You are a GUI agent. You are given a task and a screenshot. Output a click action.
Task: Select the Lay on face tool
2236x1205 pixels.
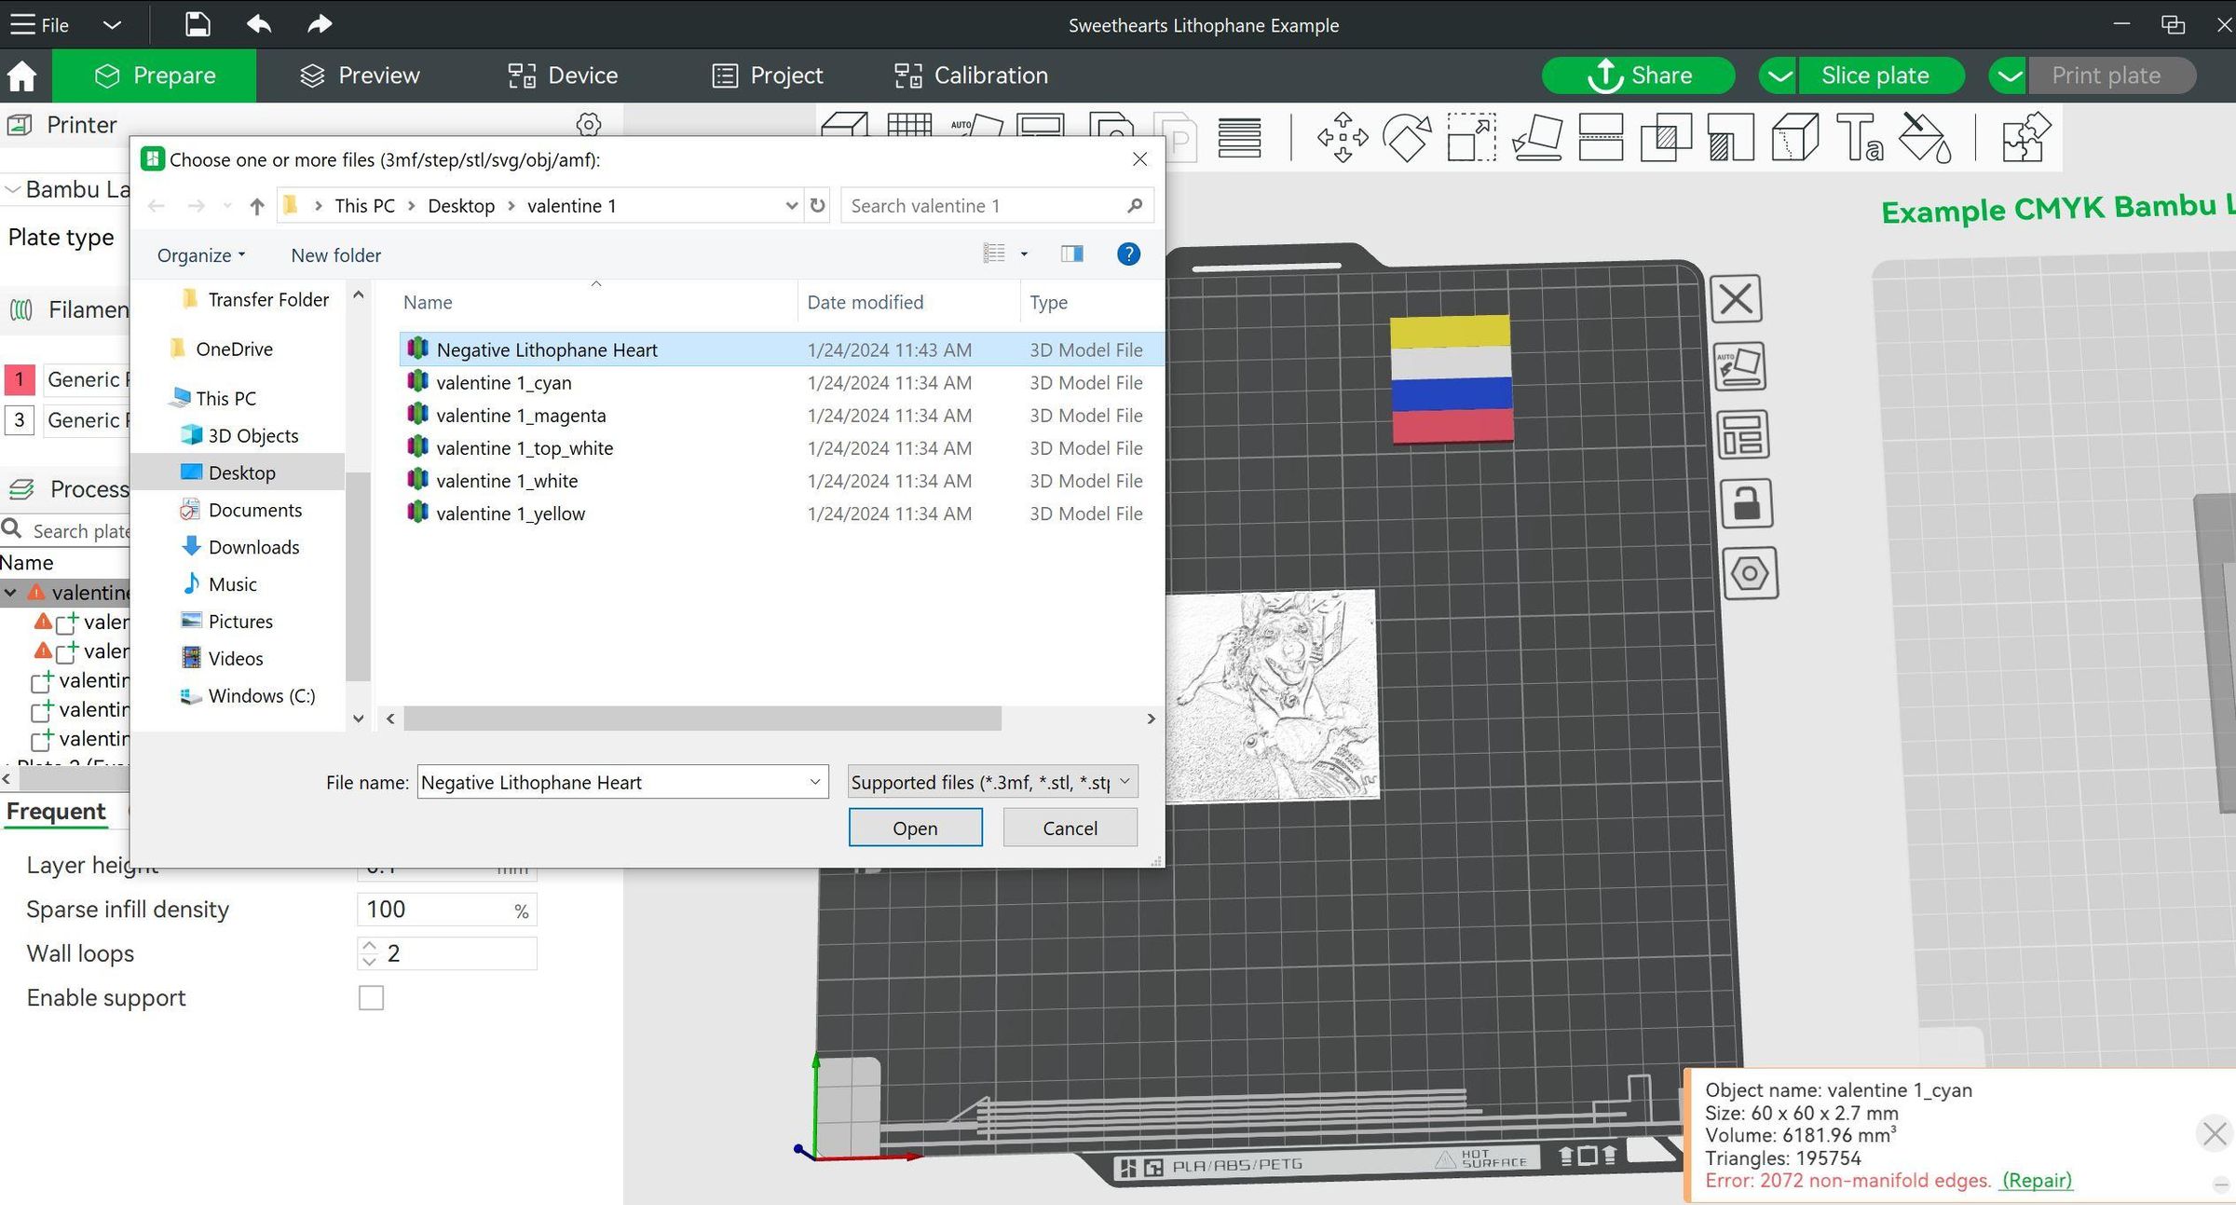point(1536,138)
